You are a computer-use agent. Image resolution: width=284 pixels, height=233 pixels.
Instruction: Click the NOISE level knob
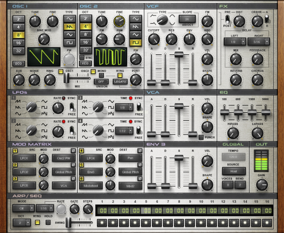pos(34,80)
